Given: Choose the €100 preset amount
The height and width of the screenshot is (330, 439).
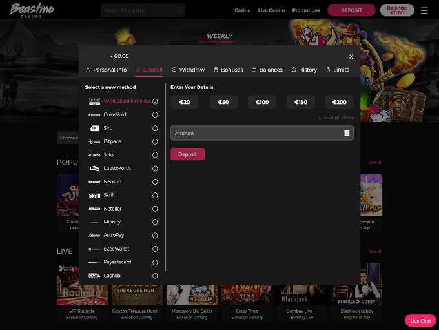Looking at the screenshot, I should pyautogui.click(x=261, y=102).
